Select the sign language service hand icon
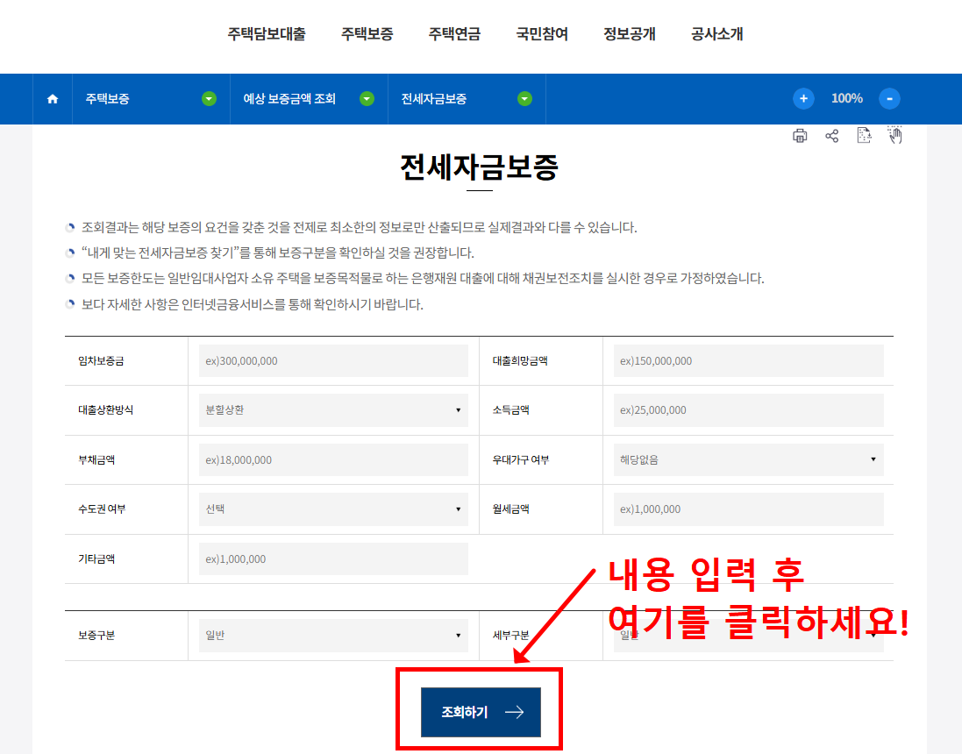This screenshot has height=754, width=962. 895,135
